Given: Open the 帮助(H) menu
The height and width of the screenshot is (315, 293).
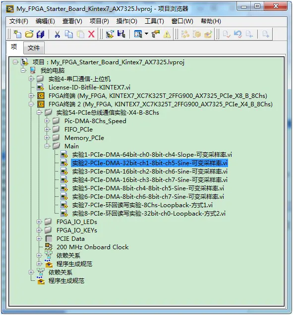Looking at the screenshot, I should pos(211,21).
